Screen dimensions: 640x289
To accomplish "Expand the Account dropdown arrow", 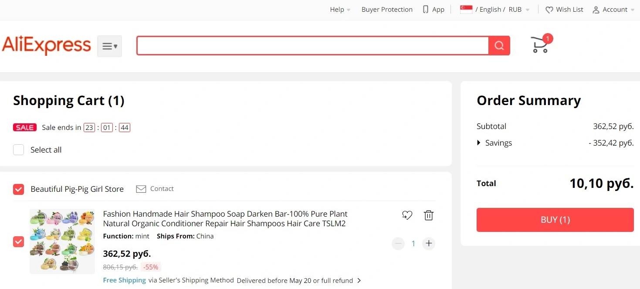I will pos(632,10).
